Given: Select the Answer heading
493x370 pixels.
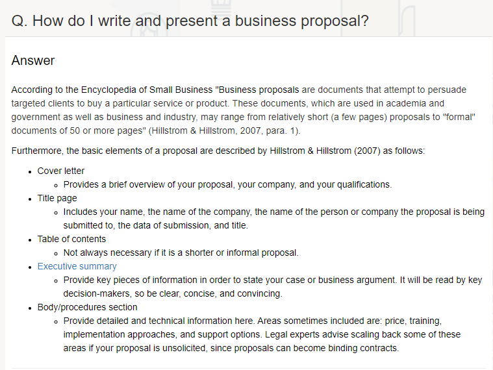Looking at the screenshot, I should [x=33, y=60].
